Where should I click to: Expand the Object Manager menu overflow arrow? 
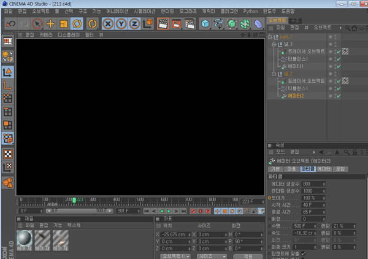tap(340, 28)
